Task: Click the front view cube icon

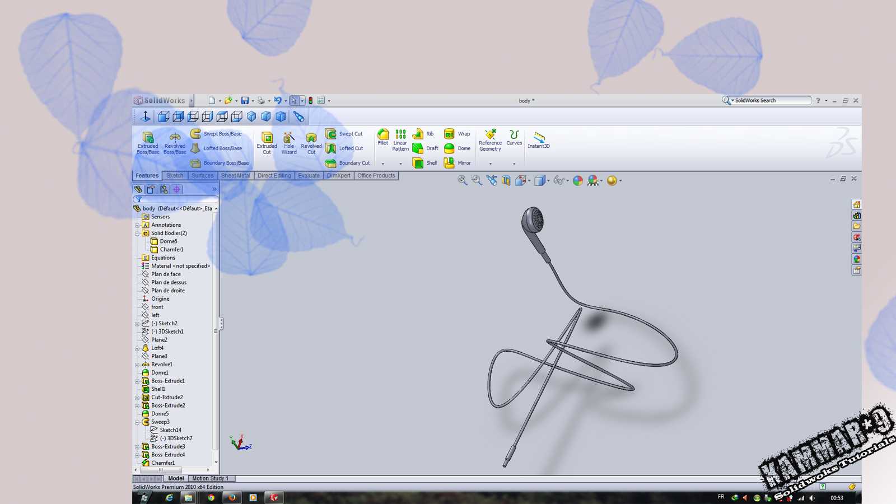Action: [x=164, y=116]
